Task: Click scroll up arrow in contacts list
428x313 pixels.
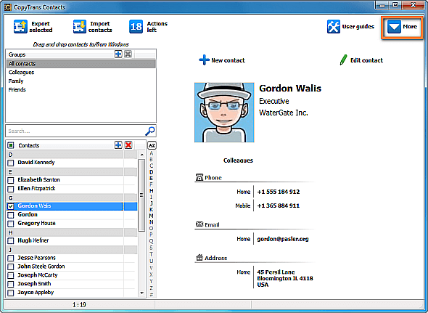Action: coord(141,155)
